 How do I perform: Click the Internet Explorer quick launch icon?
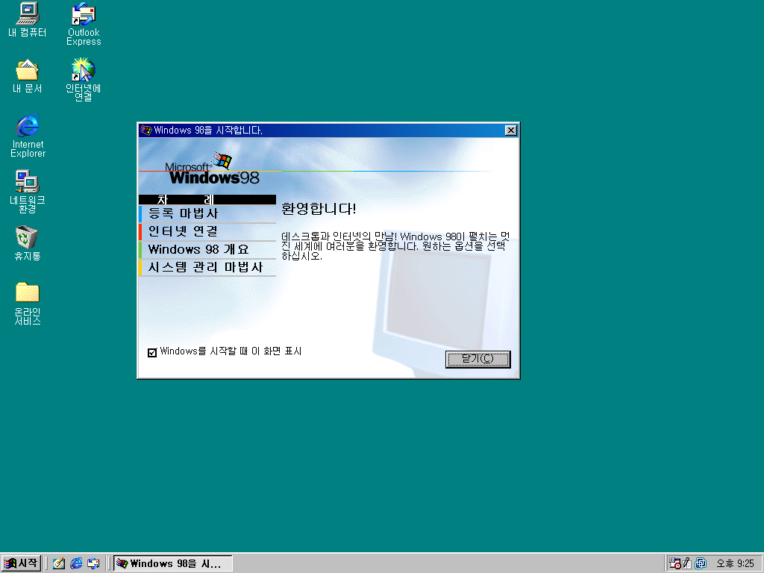point(76,563)
